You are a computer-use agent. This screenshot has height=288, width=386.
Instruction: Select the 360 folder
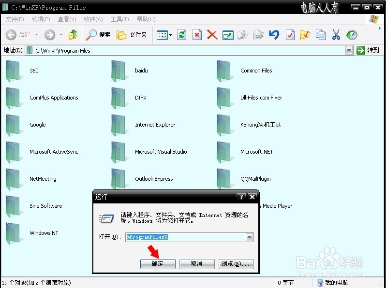[x=22, y=71]
